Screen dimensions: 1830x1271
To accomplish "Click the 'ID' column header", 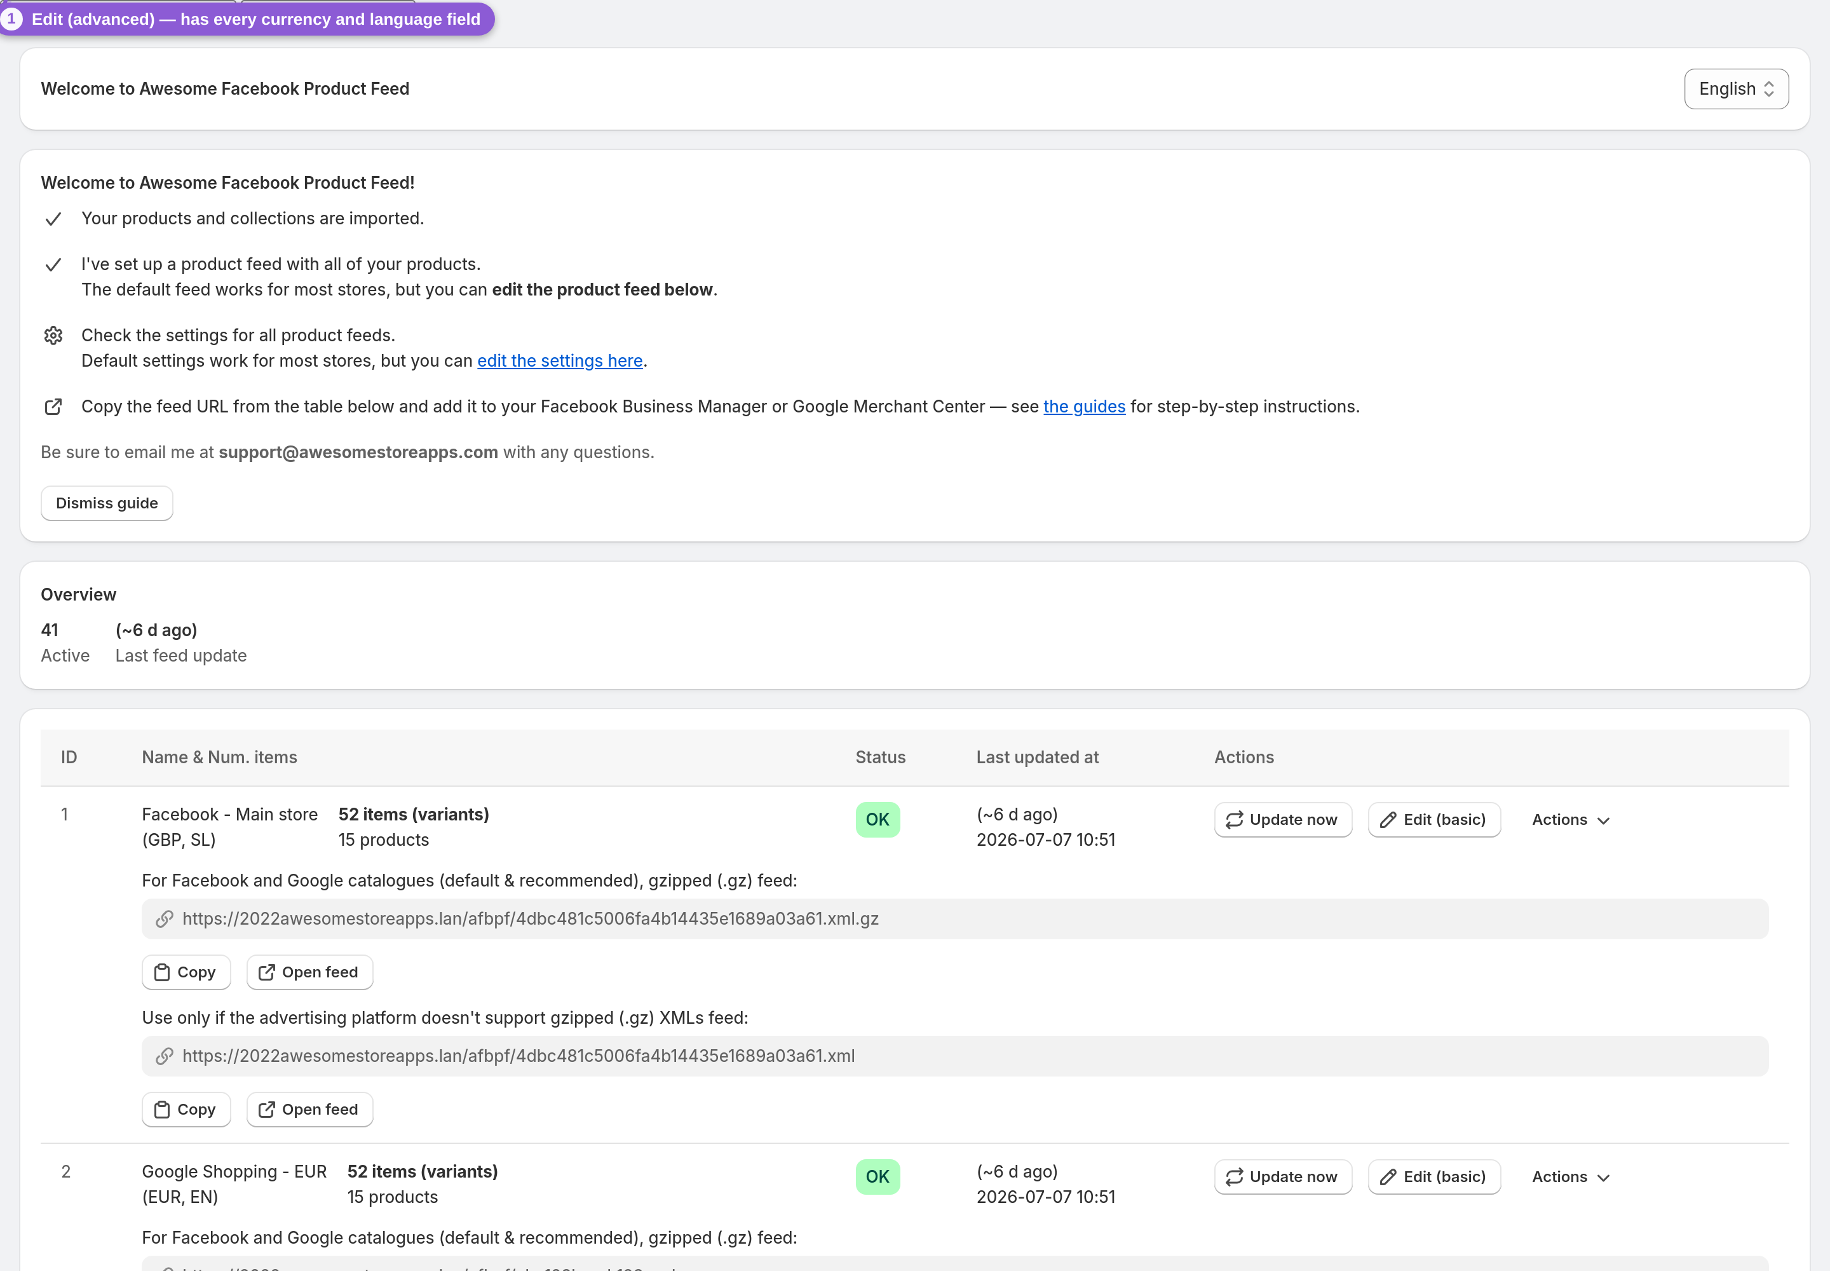I will (x=69, y=758).
